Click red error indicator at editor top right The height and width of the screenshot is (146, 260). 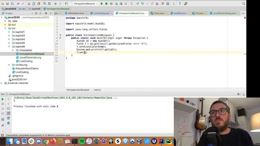(245, 17)
